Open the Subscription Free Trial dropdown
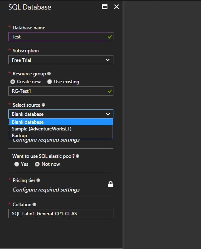 61,60
